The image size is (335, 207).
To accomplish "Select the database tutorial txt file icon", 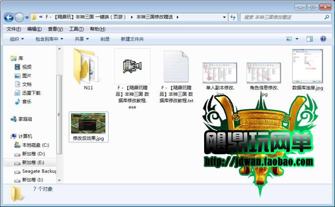I will [x=177, y=66].
